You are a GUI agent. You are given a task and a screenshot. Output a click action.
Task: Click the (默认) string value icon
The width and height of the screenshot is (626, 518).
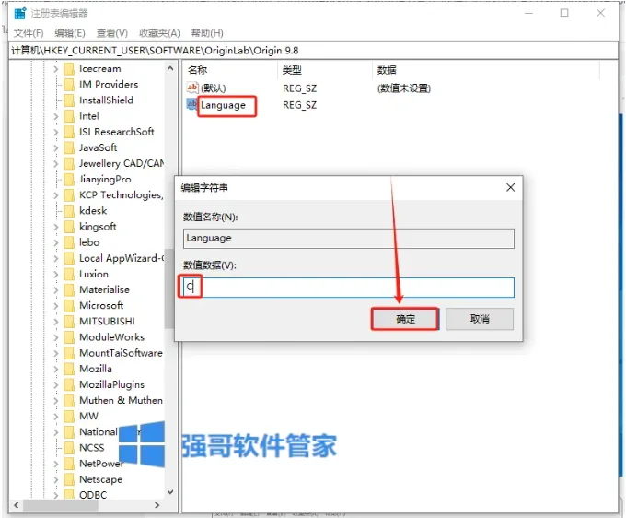192,88
